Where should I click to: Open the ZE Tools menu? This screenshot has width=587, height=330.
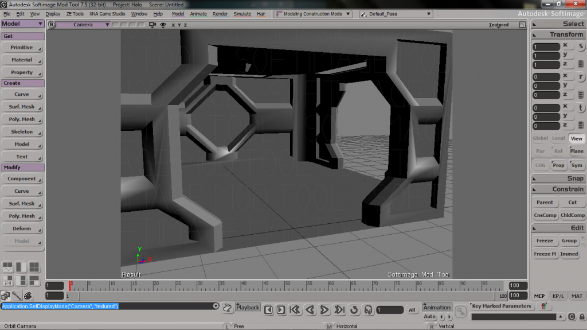click(75, 14)
